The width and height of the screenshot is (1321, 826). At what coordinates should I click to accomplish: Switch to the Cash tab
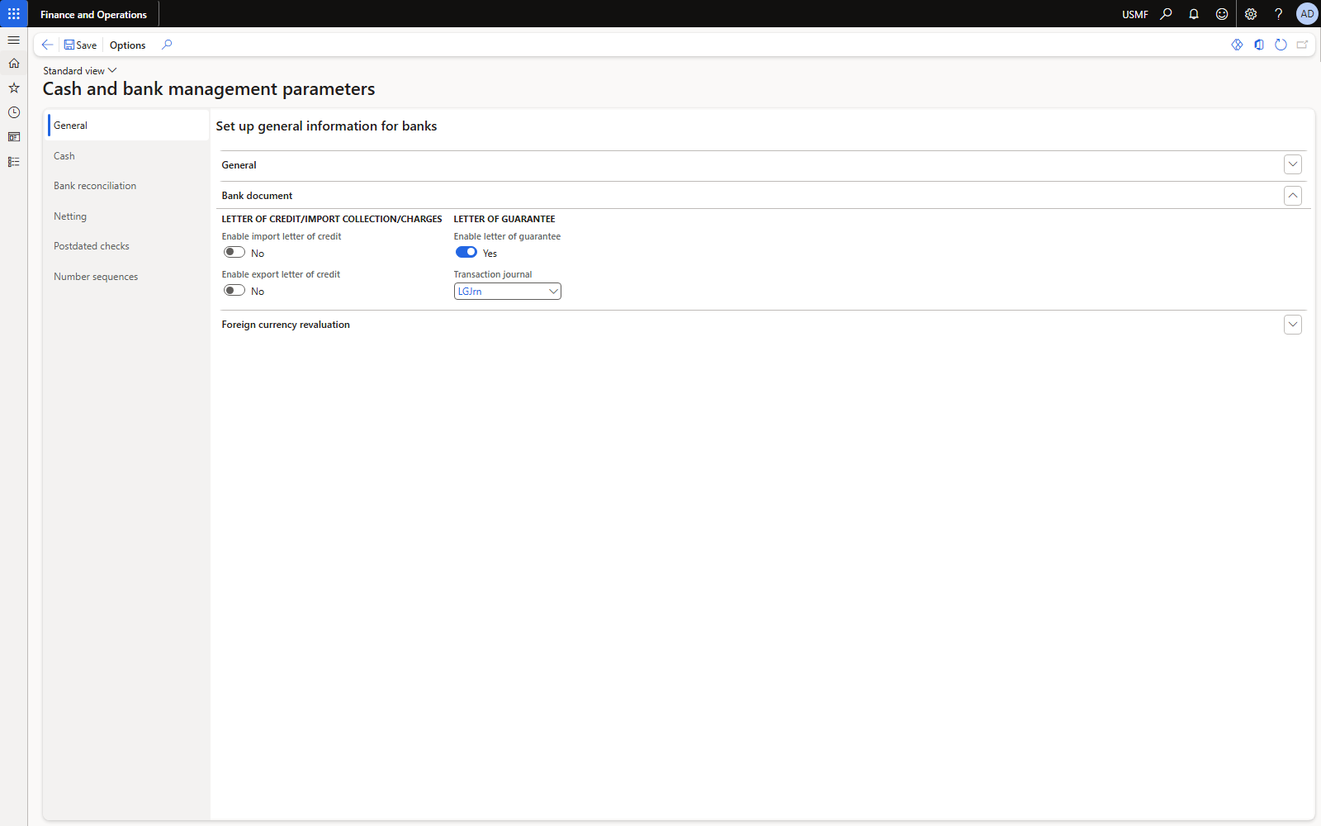[128, 156]
